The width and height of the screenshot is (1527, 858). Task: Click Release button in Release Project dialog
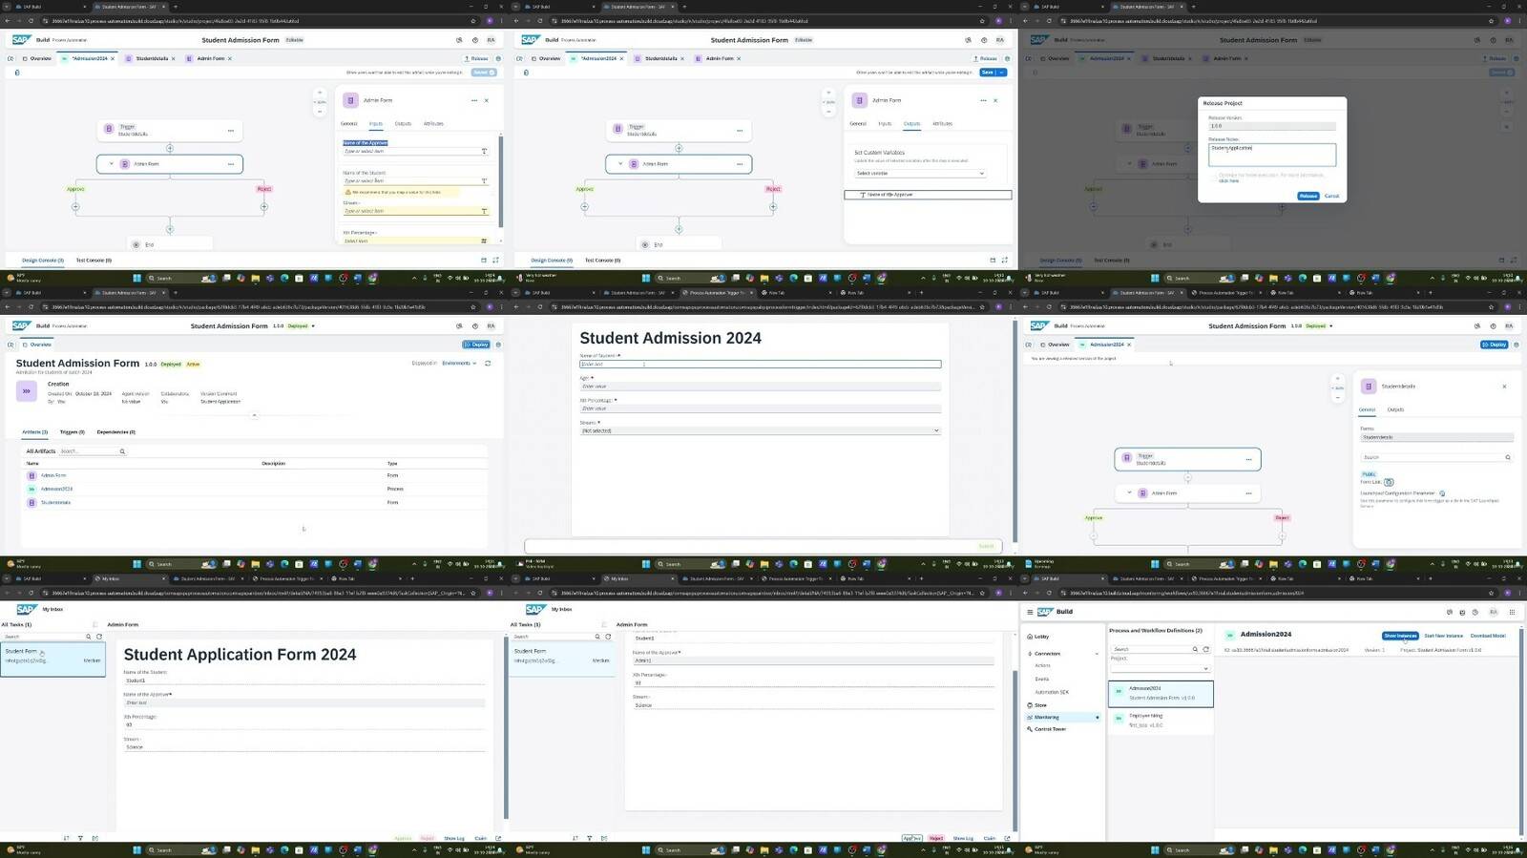coord(1307,196)
